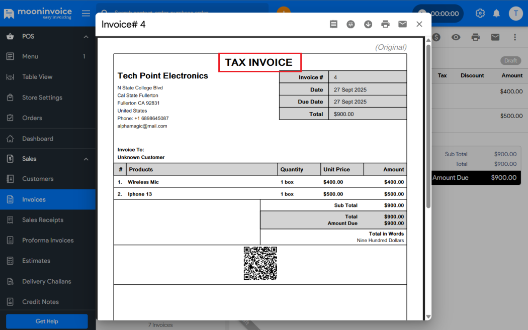Open application settings via the gear icon
The width and height of the screenshot is (528, 330).
(480, 13)
